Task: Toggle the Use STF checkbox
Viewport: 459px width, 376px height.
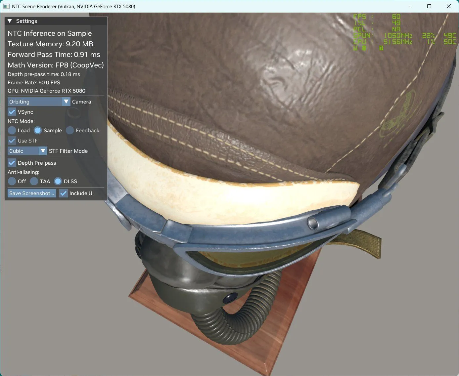Action: tap(12, 141)
